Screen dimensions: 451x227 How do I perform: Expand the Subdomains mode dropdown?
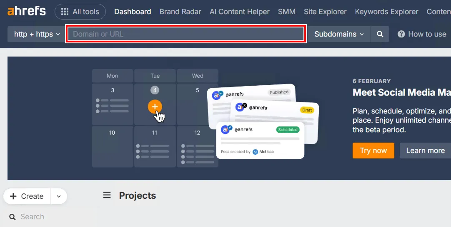click(x=339, y=34)
